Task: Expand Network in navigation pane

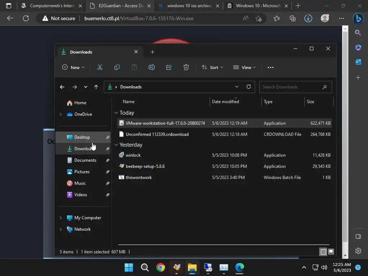Action: click(x=60, y=229)
